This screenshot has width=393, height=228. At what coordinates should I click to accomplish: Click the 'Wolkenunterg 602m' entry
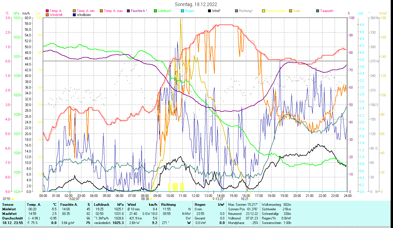[x=276, y=205]
